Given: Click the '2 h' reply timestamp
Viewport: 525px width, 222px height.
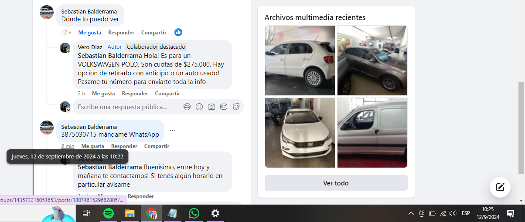Looking at the screenshot, I should [x=82, y=94].
